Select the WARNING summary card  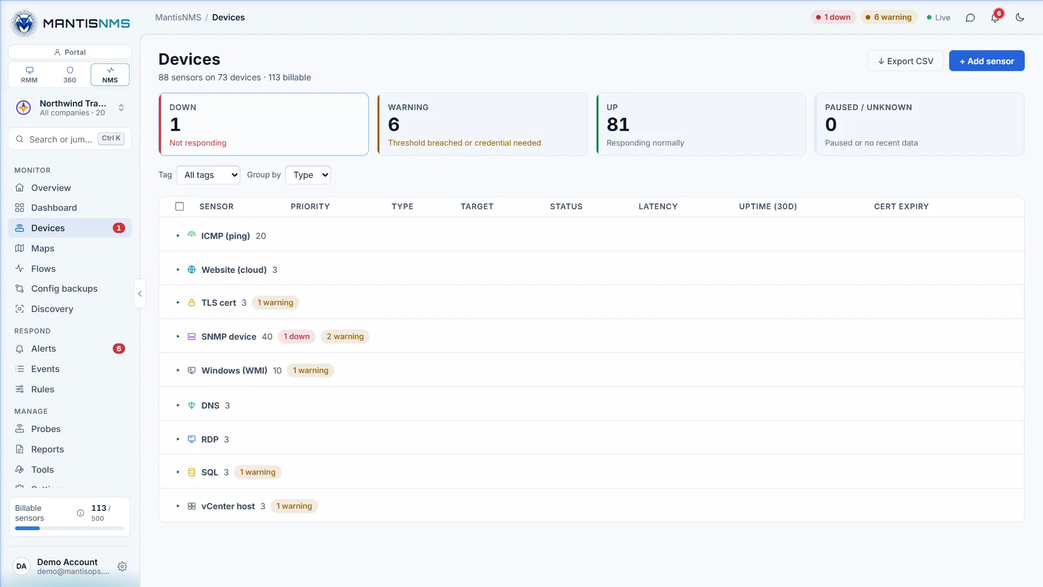[482, 124]
